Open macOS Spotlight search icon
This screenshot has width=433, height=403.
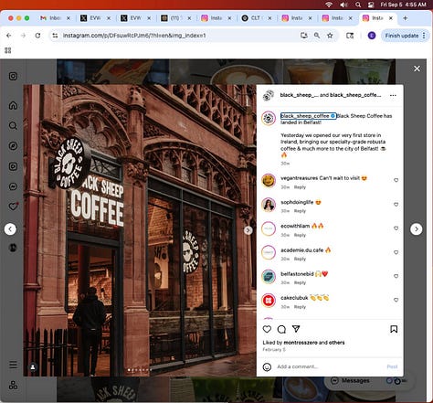(x=358, y=5)
